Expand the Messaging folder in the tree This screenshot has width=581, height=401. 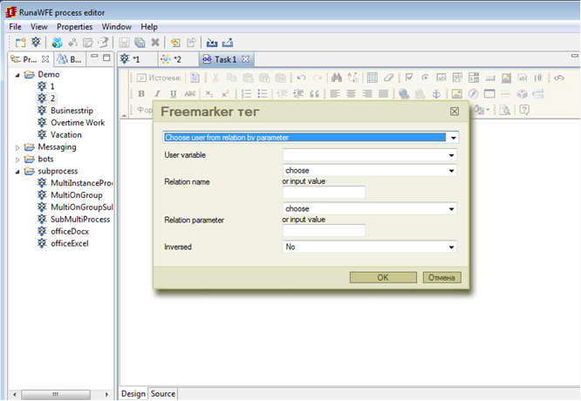tap(19, 147)
